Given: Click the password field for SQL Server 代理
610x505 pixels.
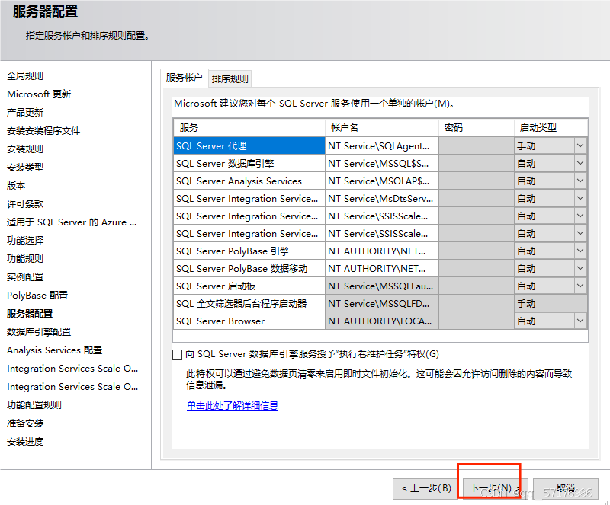Looking at the screenshot, I should click(476, 145).
